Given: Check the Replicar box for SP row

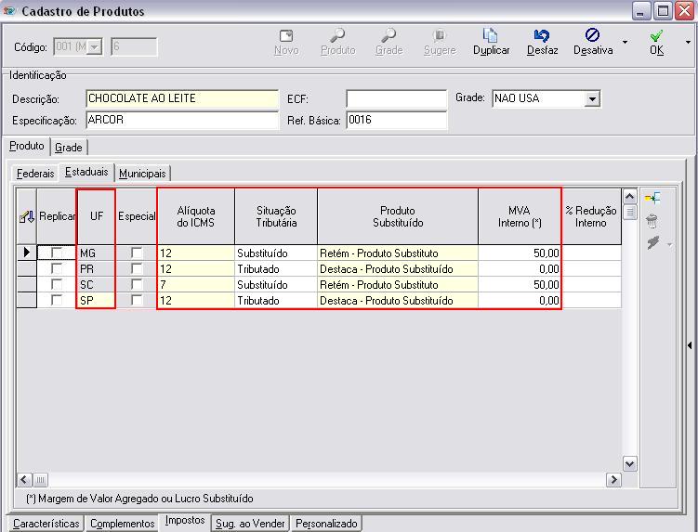Looking at the screenshot, I should click(x=58, y=300).
